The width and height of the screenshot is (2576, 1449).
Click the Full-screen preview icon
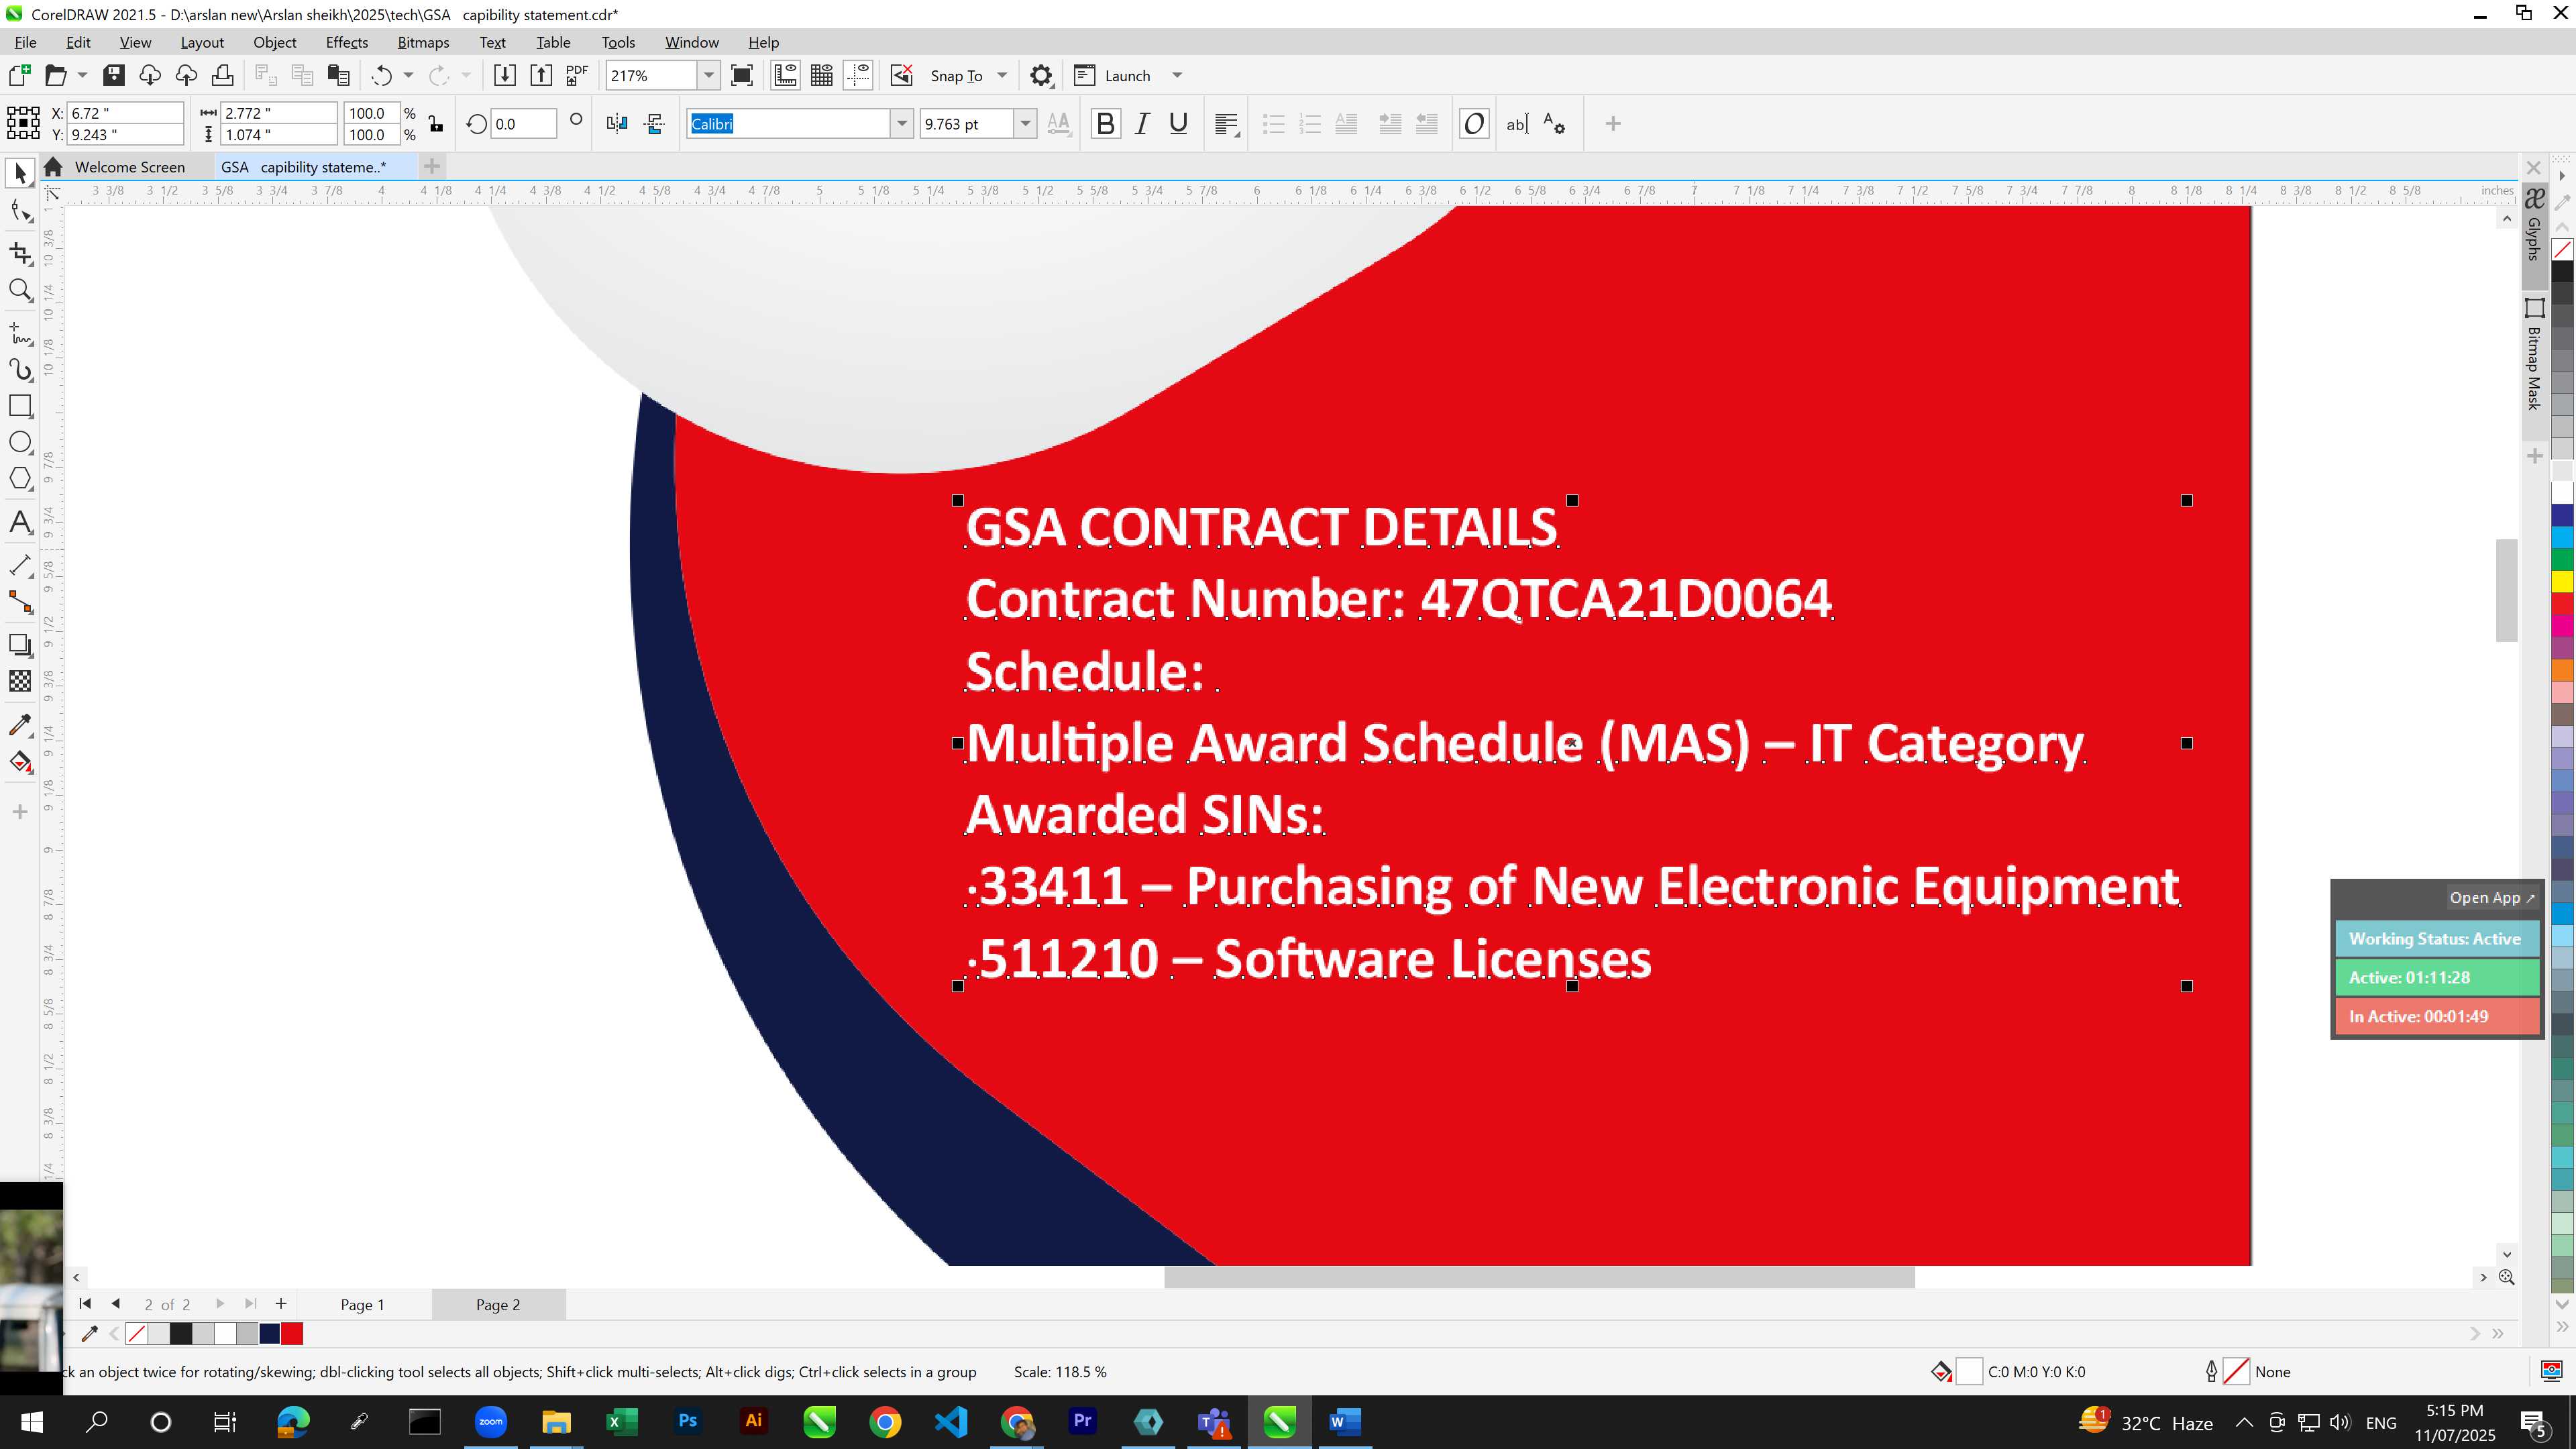coord(742,75)
